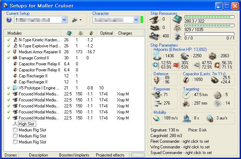Click the CPU usage bar 280.3 / 322
Viewport: 241px width, 159px height.
(210, 17)
